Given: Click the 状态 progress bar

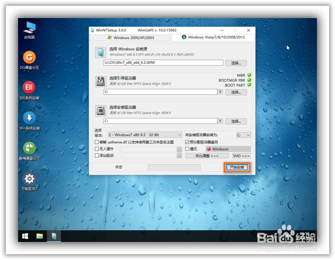Looking at the screenshot, I should 174,167.
